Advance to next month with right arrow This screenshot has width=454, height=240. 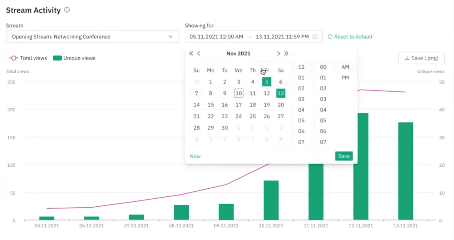[279, 54]
